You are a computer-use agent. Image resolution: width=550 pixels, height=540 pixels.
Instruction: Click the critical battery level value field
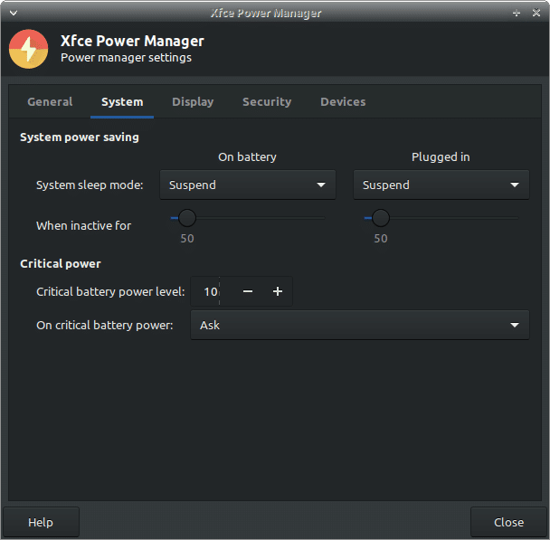pyautogui.click(x=212, y=291)
